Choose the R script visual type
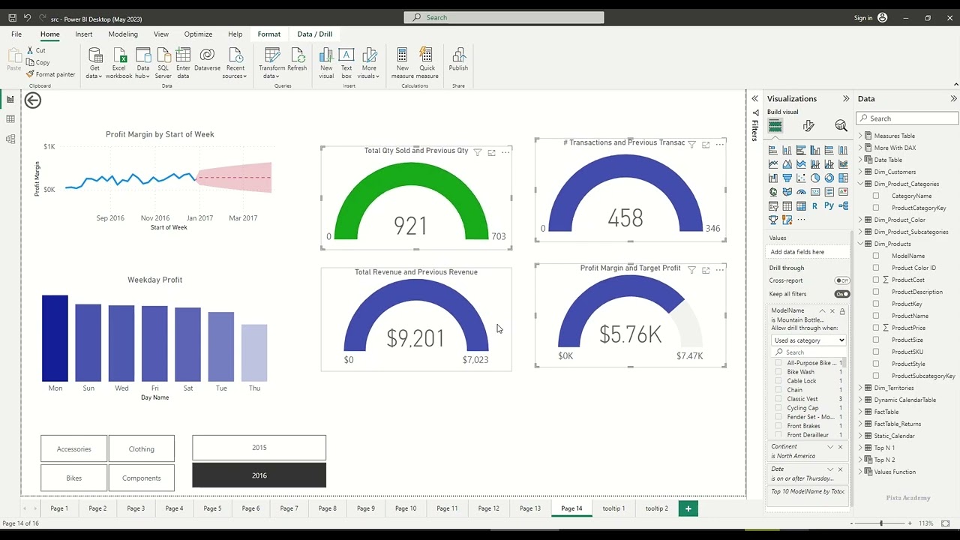 coord(815,205)
